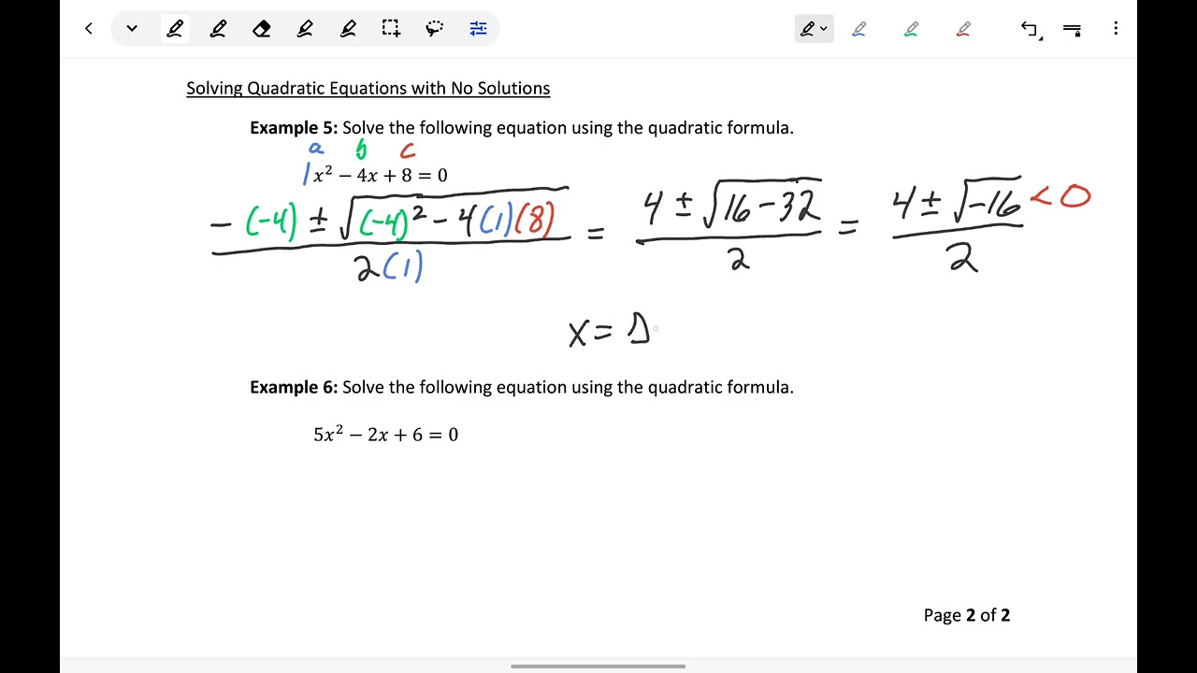Click the equation x² − 4x + 8 = 0
The width and height of the screenshot is (1197, 673).
(x=380, y=175)
